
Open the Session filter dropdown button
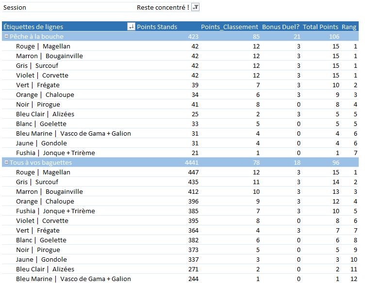coord(196,7)
